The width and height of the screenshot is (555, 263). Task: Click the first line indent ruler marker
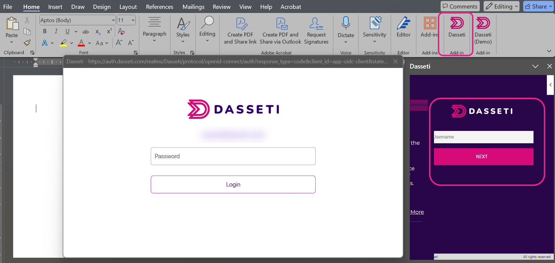[x=36, y=60]
